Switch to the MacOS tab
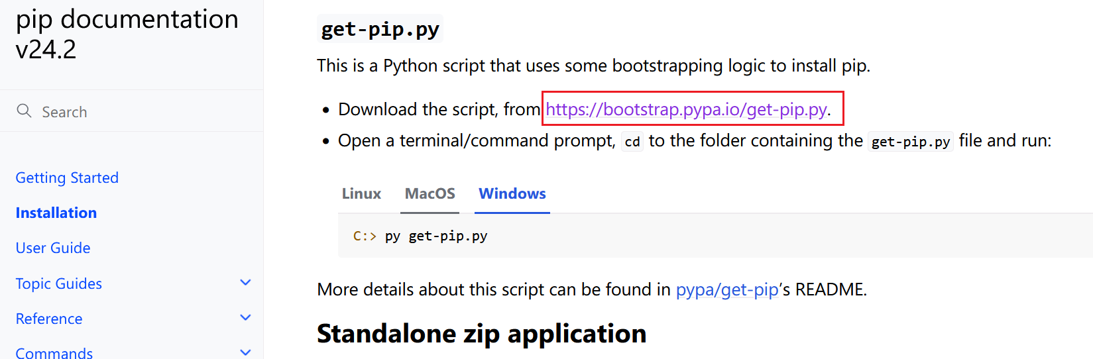 430,193
